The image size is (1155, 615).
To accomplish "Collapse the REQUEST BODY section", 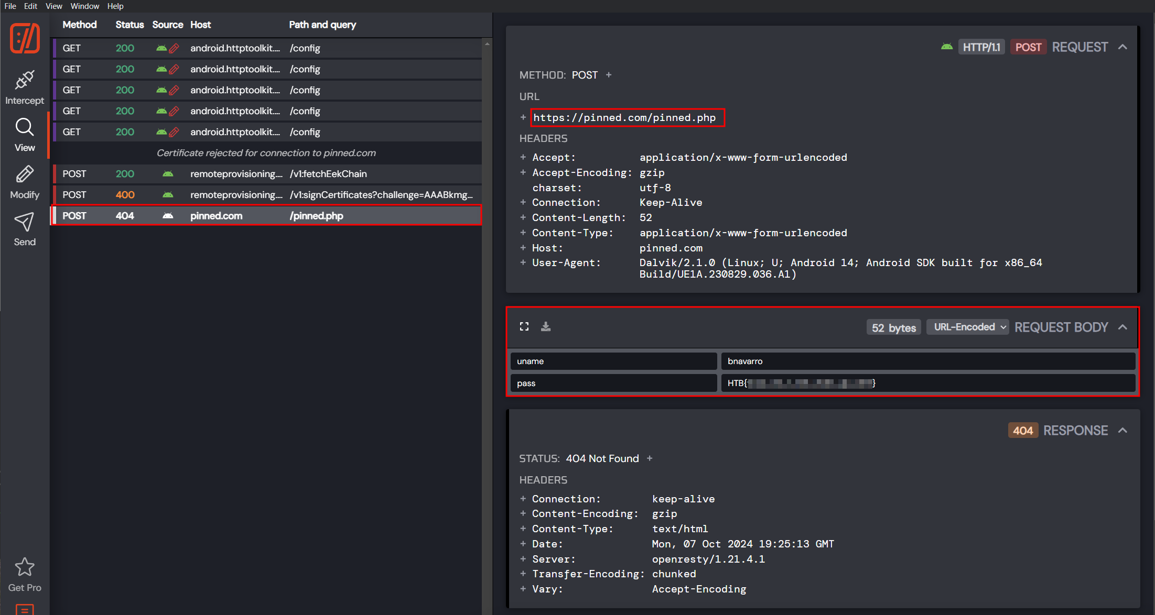I will tap(1122, 327).
